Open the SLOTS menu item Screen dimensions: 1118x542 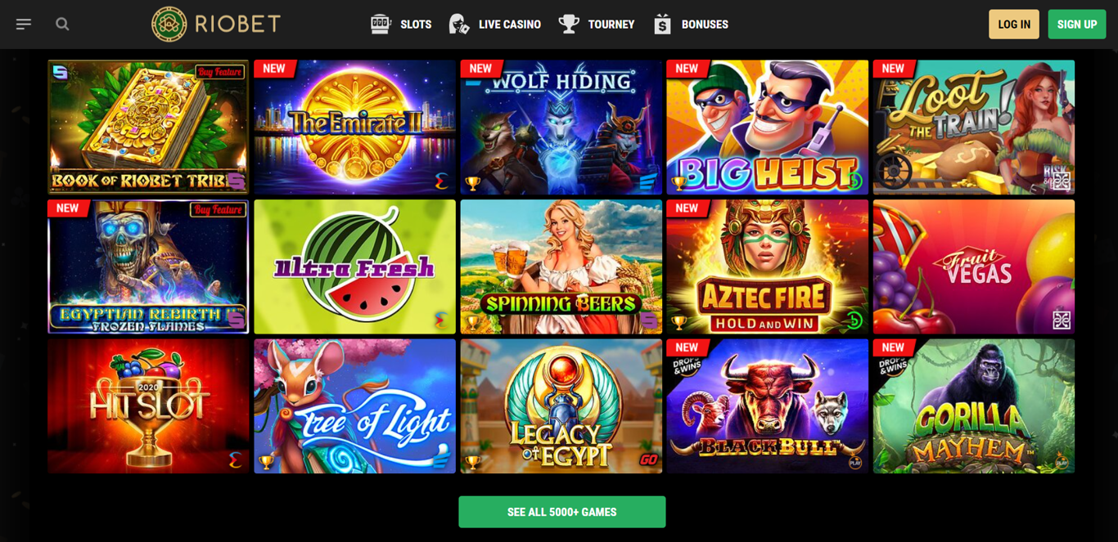coord(416,25)
